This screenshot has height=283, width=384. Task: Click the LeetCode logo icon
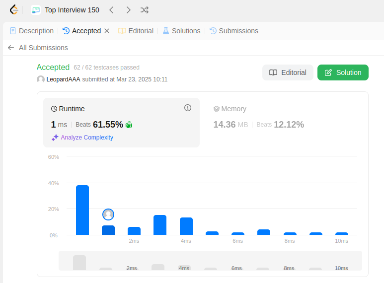coord(14,10)
